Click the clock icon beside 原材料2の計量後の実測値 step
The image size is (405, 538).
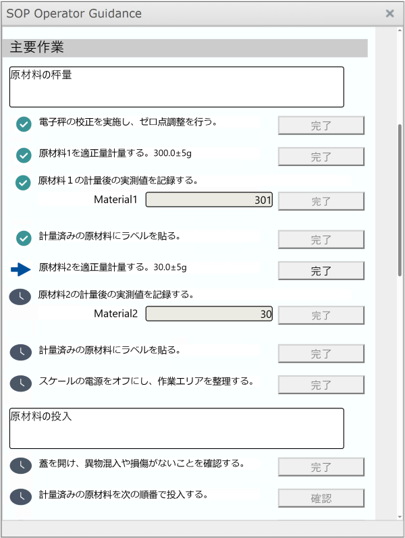[21, 296]
